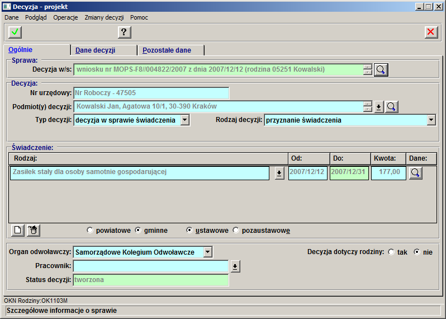The image size is (446, 319).
Task: Click the empty Pracownik input field
Action: pos(151,266)
